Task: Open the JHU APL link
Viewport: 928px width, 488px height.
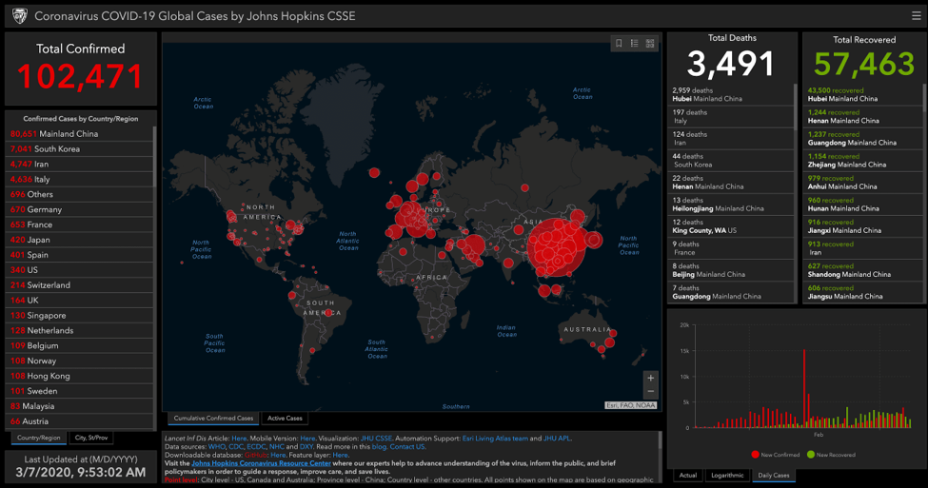Action: coord(557,439)
